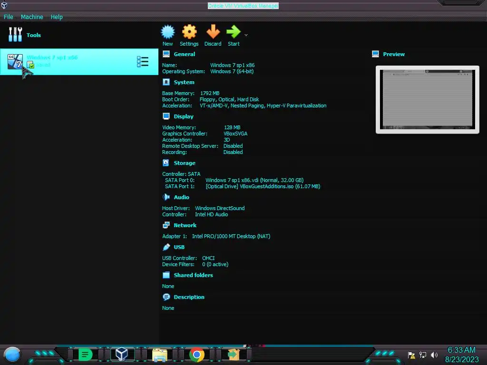Open the green notes app in taskbar
487x365 pixels.
tap(85, 355)
